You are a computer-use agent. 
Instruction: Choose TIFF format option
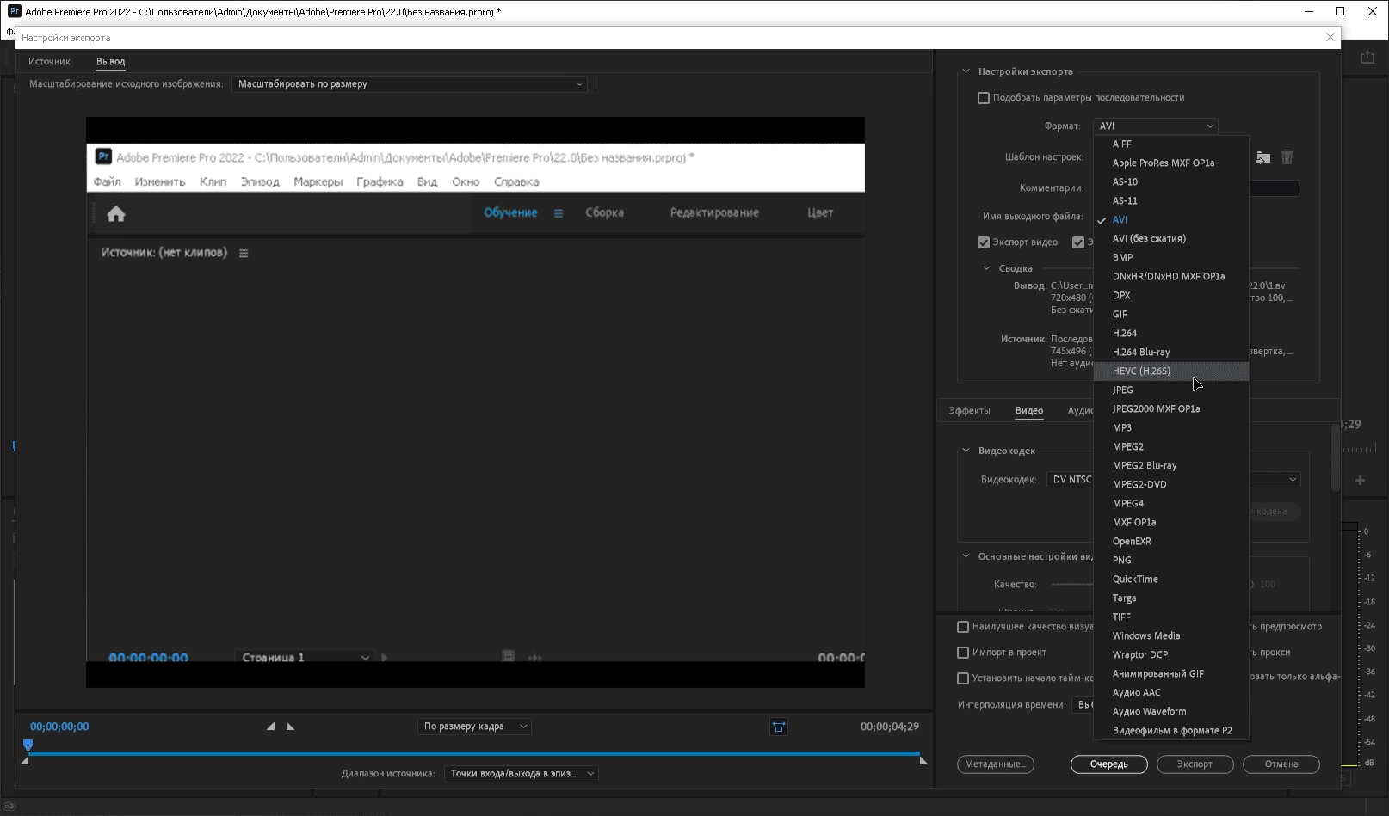[x=1171, y=617]
